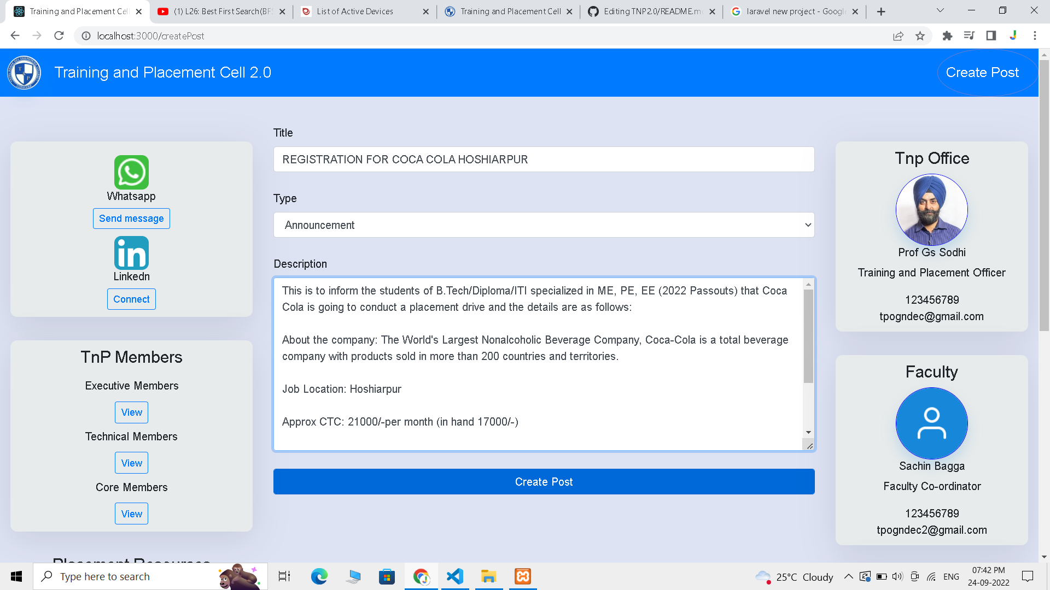
Task: Click the WhatsApp Send message button
Action: (131, 219)
